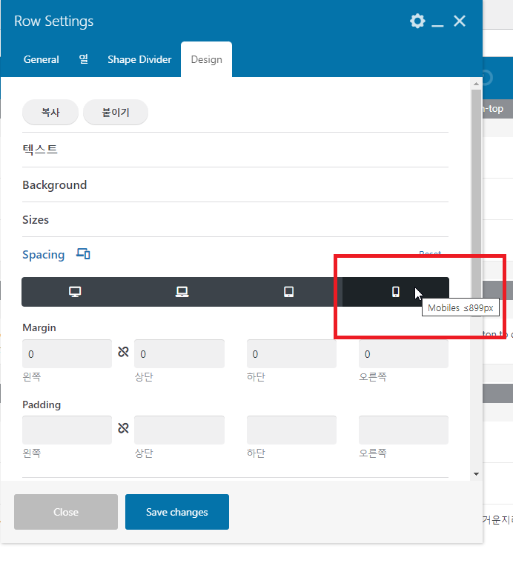Click the scrollbar up arrow

476,84
